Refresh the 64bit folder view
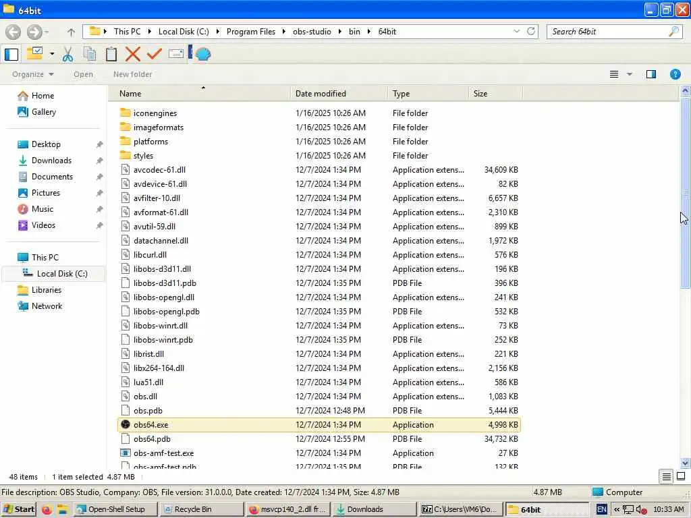 click(531, 31)
